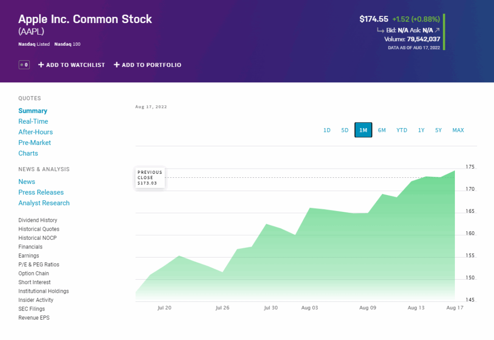Open the Pre-Market quotes page
The height and width of the screenshot is (340, 494).
(x=35, y=143)
